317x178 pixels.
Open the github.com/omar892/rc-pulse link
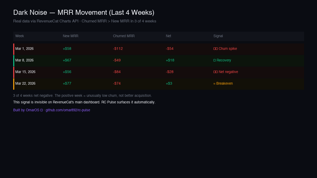[x=68, y=110]
